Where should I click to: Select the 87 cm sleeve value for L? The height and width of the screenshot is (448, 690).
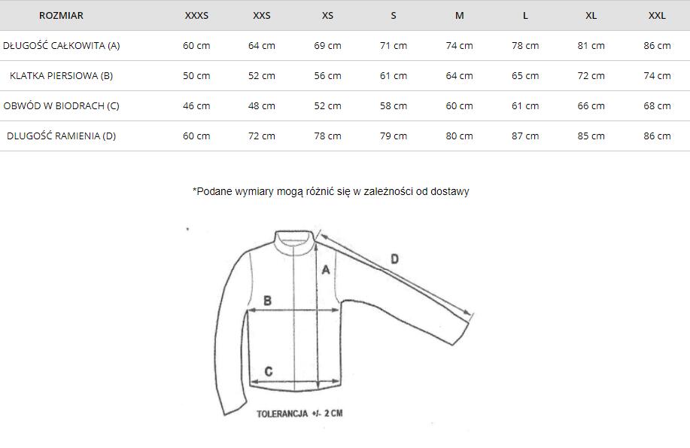[525, 136]
